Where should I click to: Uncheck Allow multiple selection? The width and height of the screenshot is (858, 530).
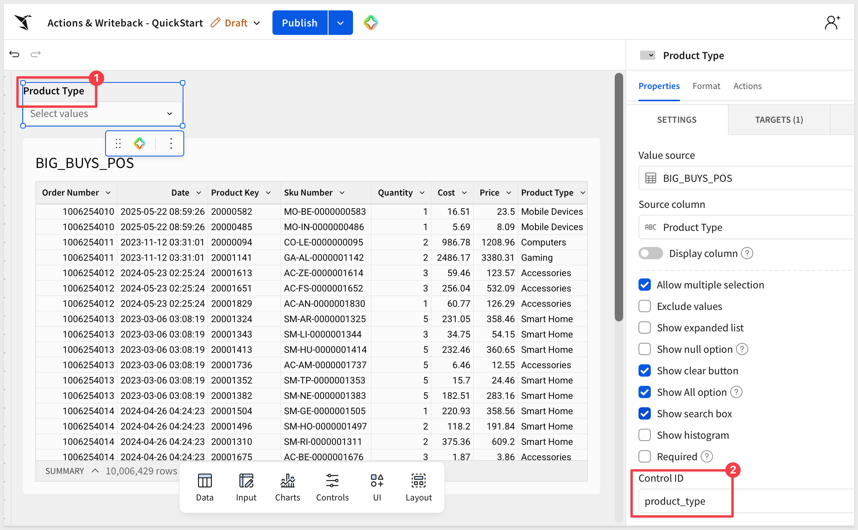pyautogui.click(x=645, y=285)
